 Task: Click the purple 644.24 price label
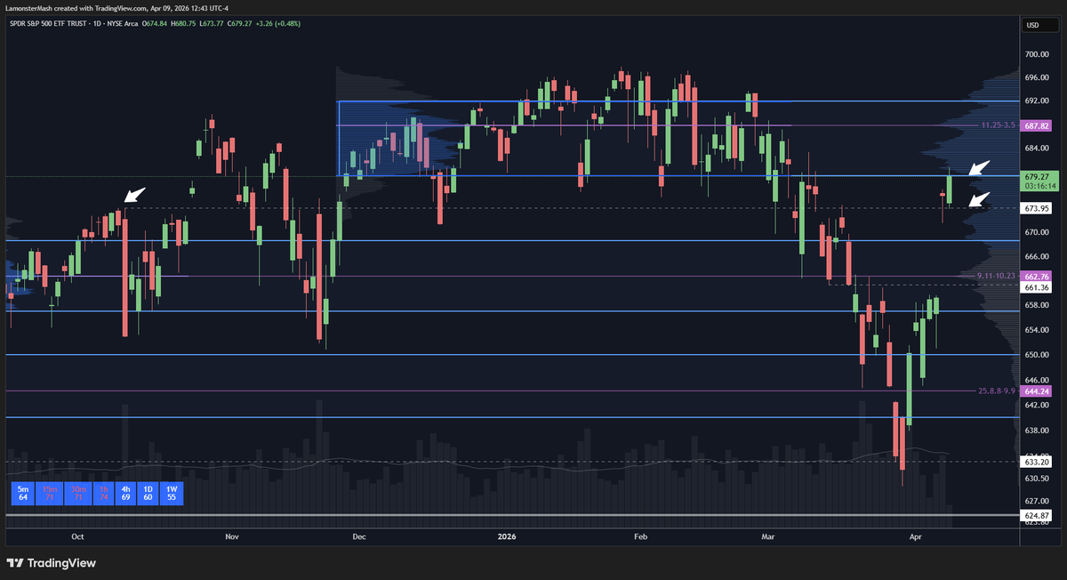point(1038,391)
